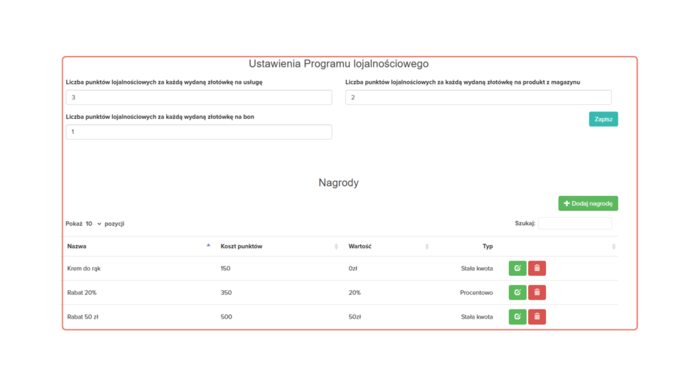Select the Rabat 50 zł name cell
The width and height of the screenshot is (676, 380).
coord(83,317)
